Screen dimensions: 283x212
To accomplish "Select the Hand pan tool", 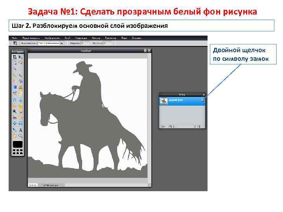I will pyautogui.click(x=15, y=136).
